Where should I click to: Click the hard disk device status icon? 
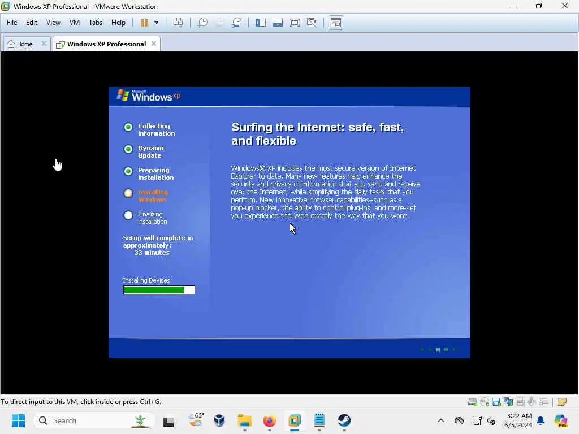point(472,402)
